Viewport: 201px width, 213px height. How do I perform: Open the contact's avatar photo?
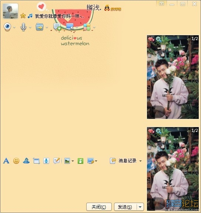pyautogui.click(x=10, y=11)
